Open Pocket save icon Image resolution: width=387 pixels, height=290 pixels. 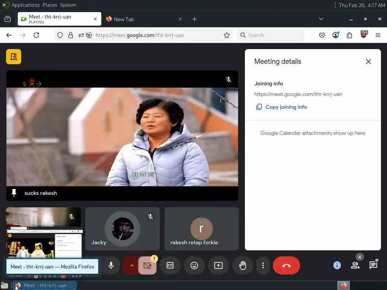point(322,35)
